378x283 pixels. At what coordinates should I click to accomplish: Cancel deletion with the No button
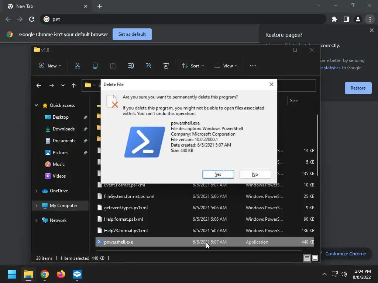(x=255, y=174)
